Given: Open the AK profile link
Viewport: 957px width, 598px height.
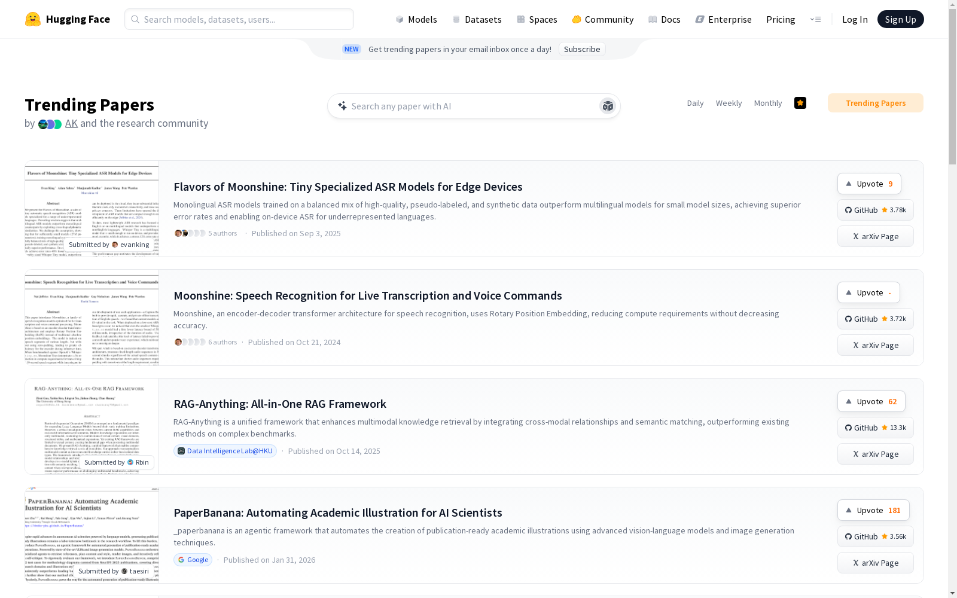Looking at the screenshot, I should [x=71, y=123].
